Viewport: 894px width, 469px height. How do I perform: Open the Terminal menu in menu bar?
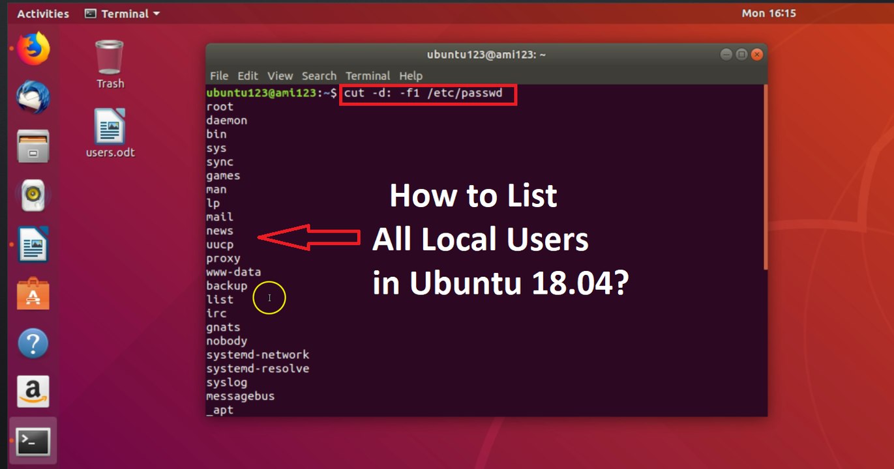point(368,76)
